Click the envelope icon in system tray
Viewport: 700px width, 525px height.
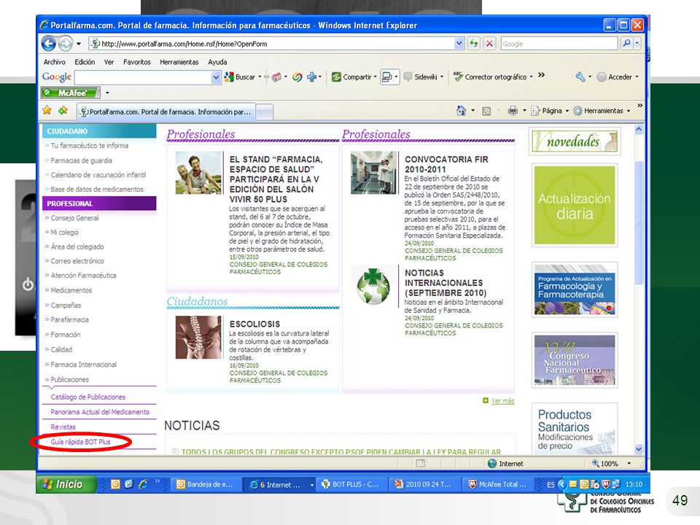click(573, 484)
